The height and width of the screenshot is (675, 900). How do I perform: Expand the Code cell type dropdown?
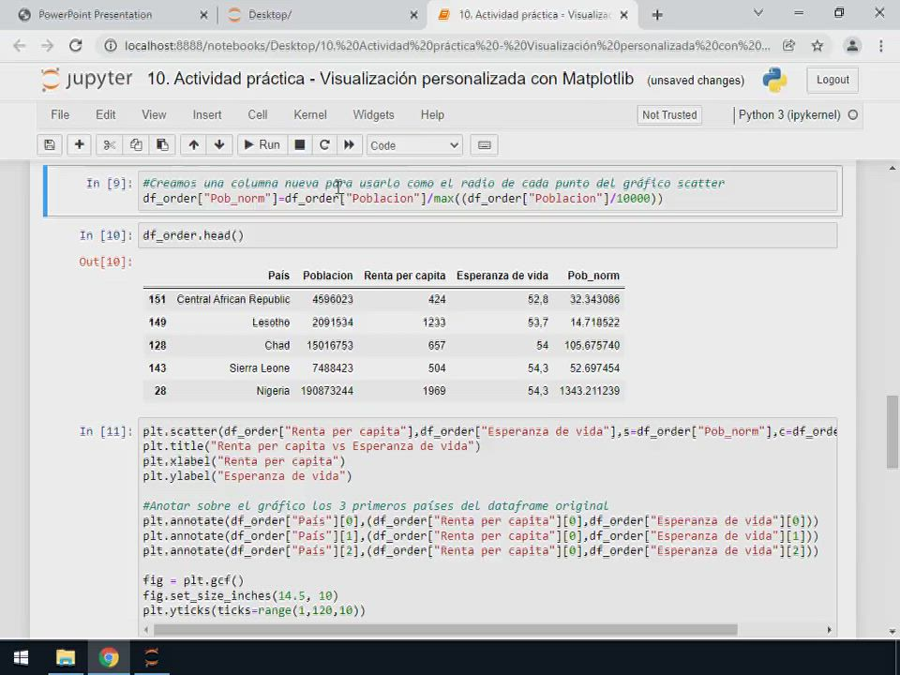[414, 145]
